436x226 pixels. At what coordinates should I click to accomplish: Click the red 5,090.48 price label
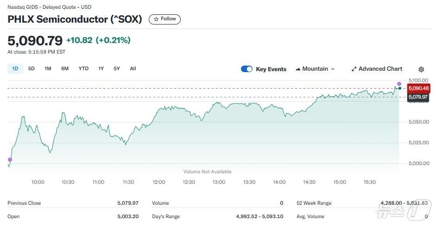pos(419,88)
